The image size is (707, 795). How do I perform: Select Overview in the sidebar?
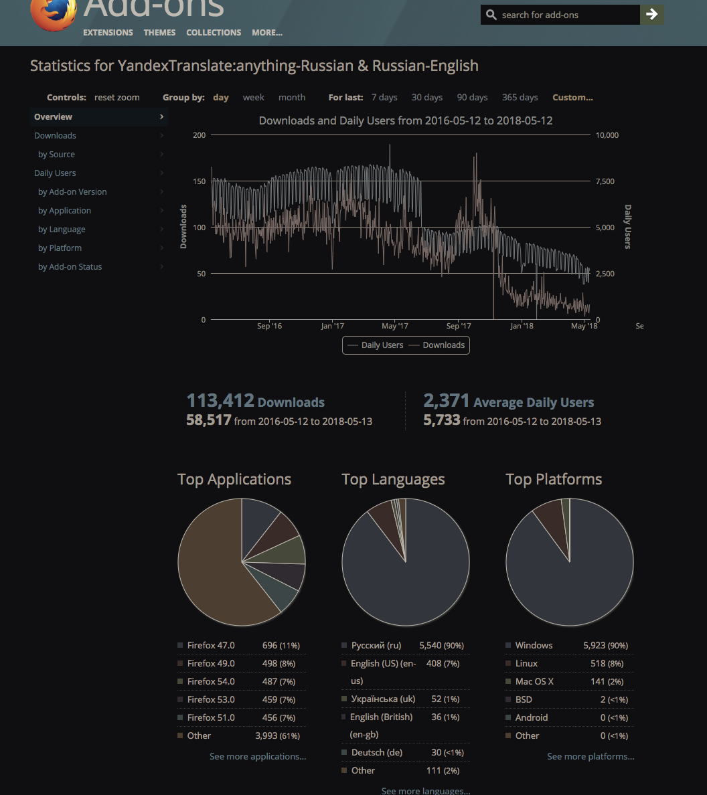click(99, 116)
